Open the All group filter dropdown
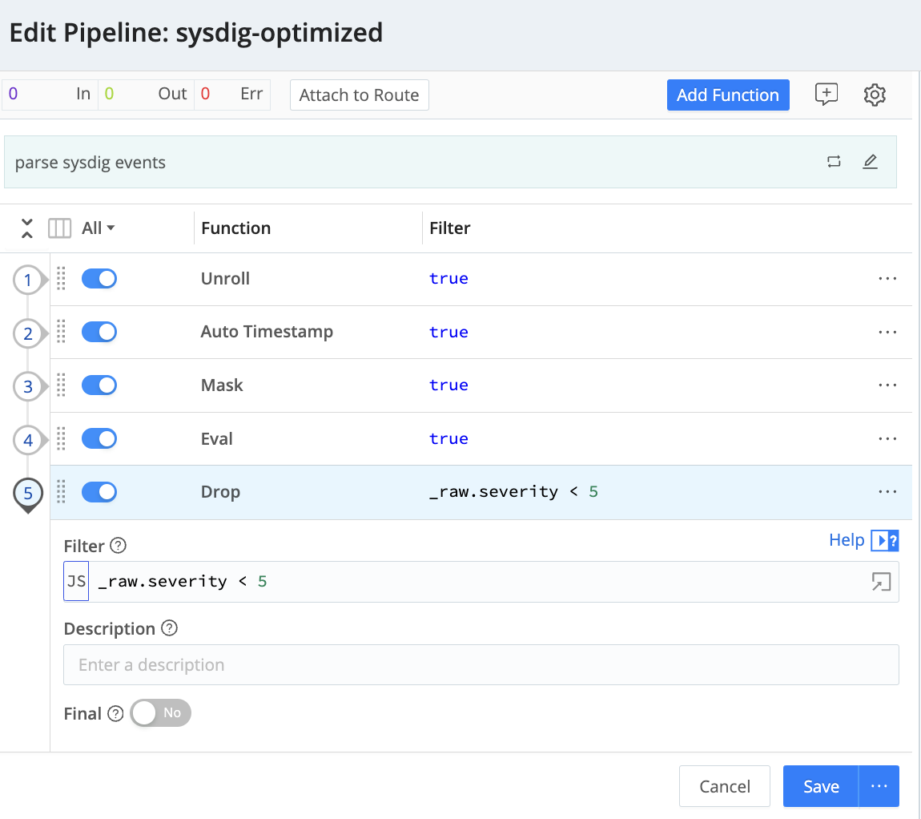Screen dimensions: 921x819 tap(98, 228)
